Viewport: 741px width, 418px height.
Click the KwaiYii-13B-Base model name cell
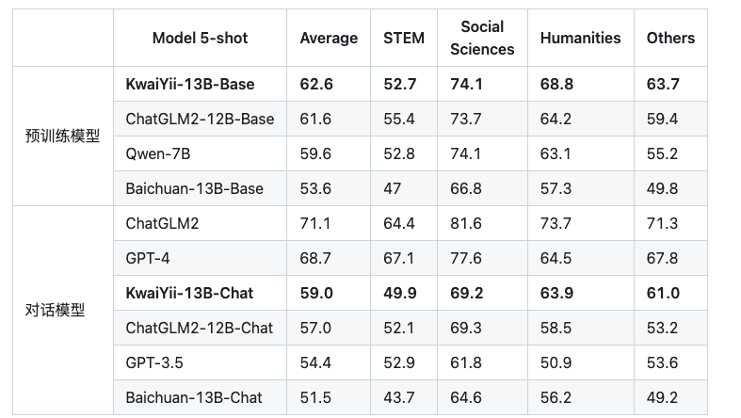point(200,84)
